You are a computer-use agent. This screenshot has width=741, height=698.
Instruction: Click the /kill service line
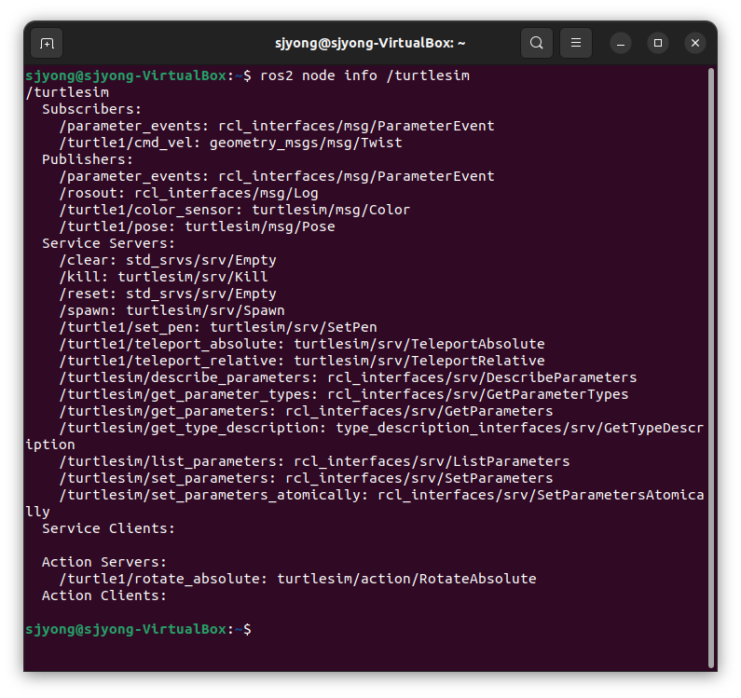pyautogui.click(x=163, y=277)
